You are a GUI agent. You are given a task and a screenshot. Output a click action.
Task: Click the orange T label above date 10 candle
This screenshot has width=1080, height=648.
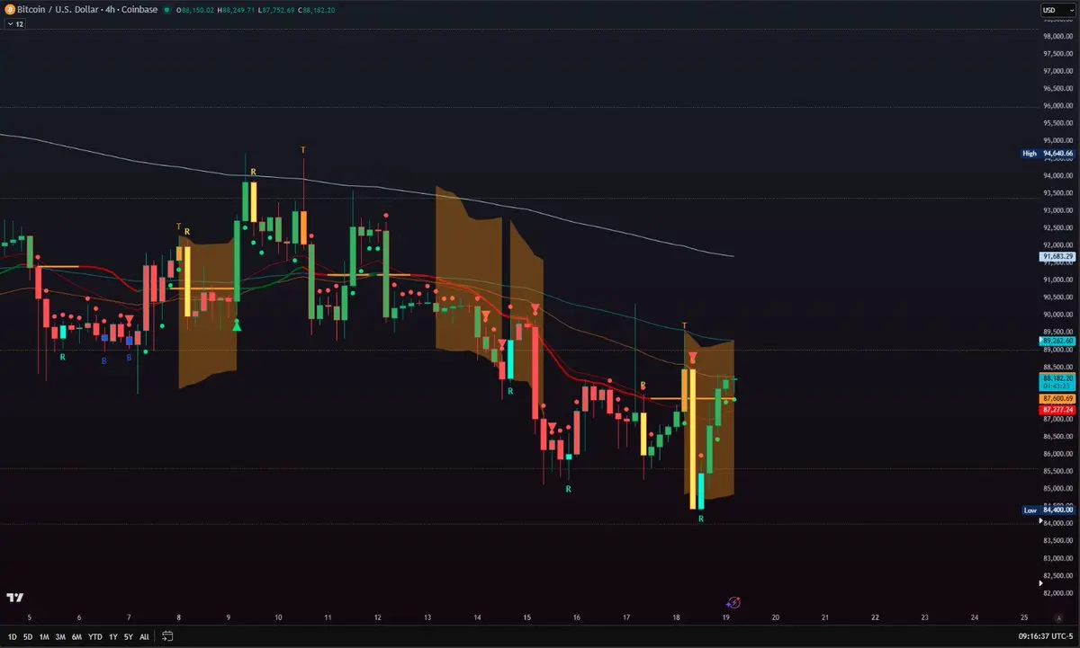(303, 149)
